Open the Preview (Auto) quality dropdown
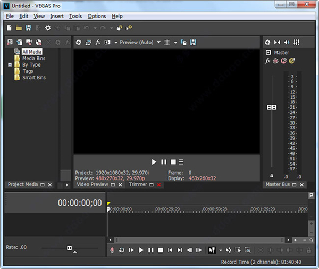The width and height of the screenshot is (319, 269). [x=137, y=42]
